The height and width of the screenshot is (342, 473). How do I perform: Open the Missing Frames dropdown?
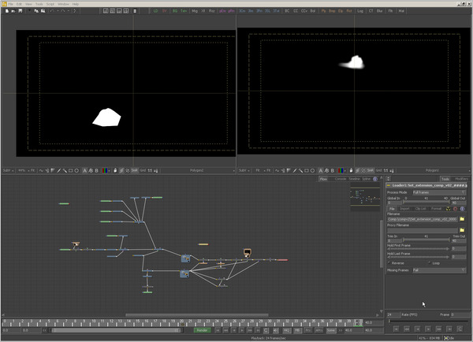click(x=439, y=270)
